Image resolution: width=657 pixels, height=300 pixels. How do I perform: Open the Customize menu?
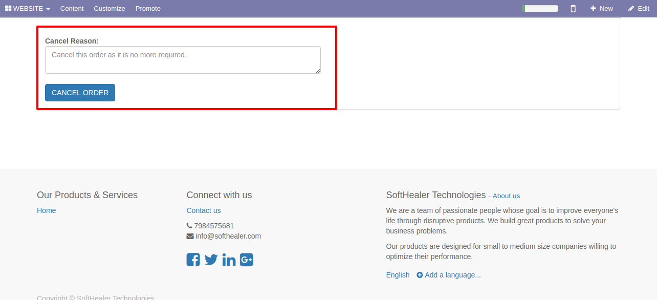pyautogui.click(x=109, y=8)
